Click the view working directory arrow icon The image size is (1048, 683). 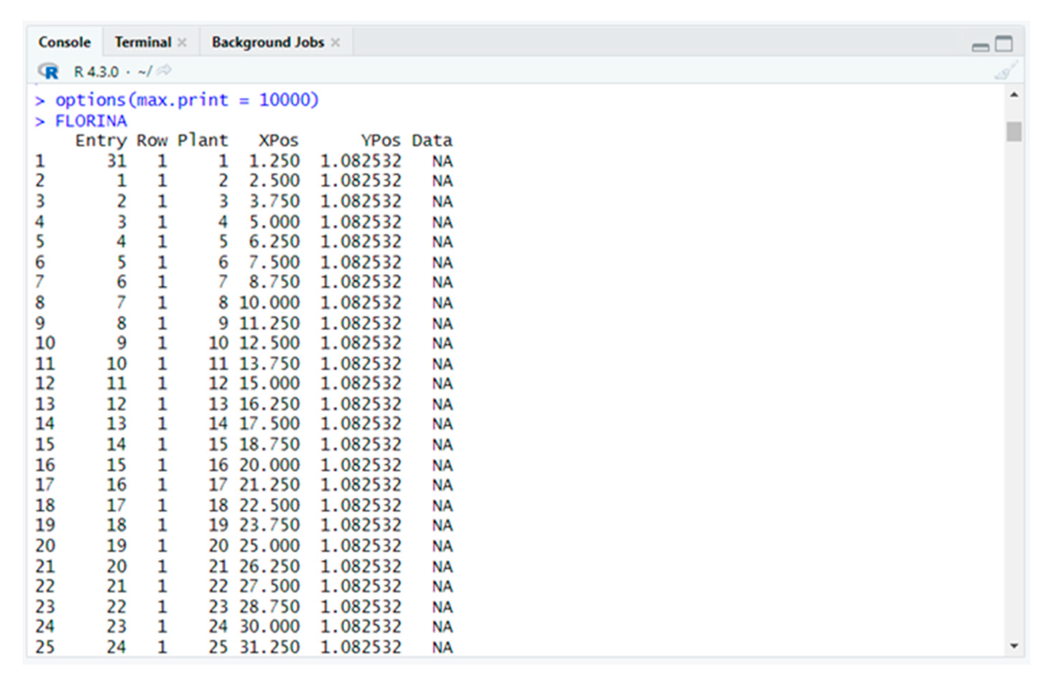[x=164, y=70]
